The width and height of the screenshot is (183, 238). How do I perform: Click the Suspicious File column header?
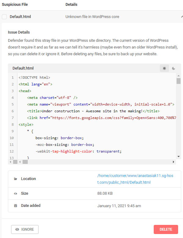coord(15,5)
